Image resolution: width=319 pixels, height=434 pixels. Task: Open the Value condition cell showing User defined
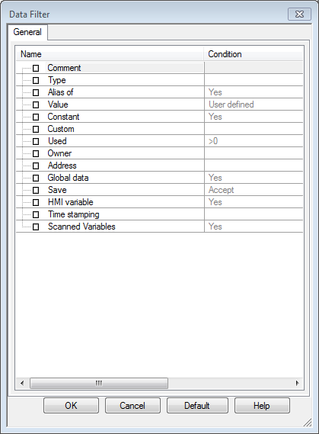click(254, 104)
